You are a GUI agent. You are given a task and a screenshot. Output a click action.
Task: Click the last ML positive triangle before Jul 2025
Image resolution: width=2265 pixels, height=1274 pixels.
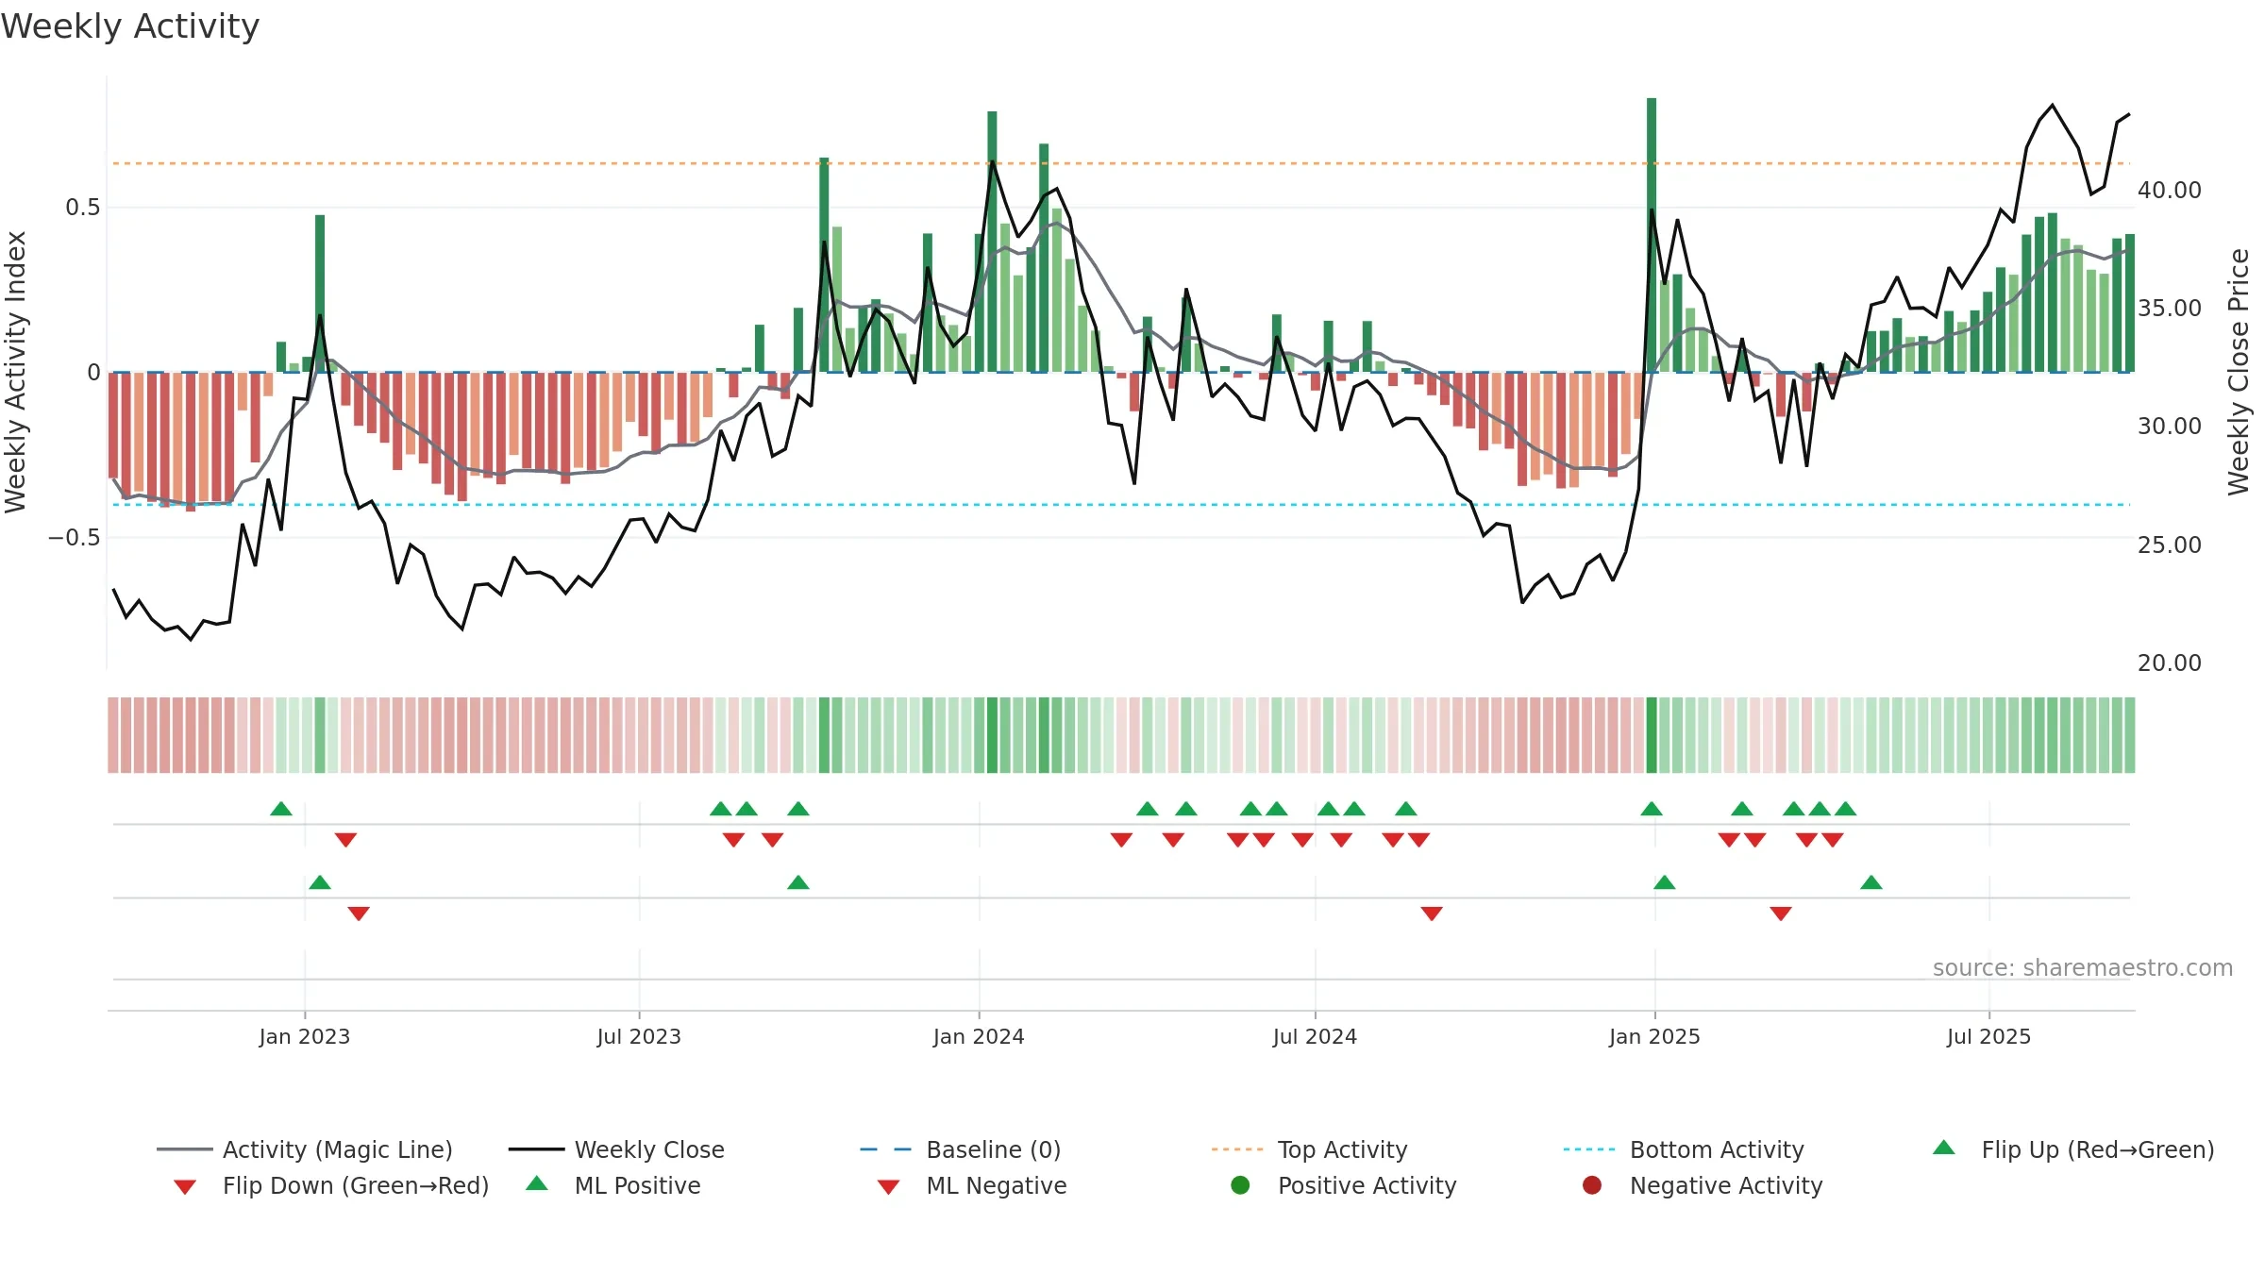(x=1871, y=882)
